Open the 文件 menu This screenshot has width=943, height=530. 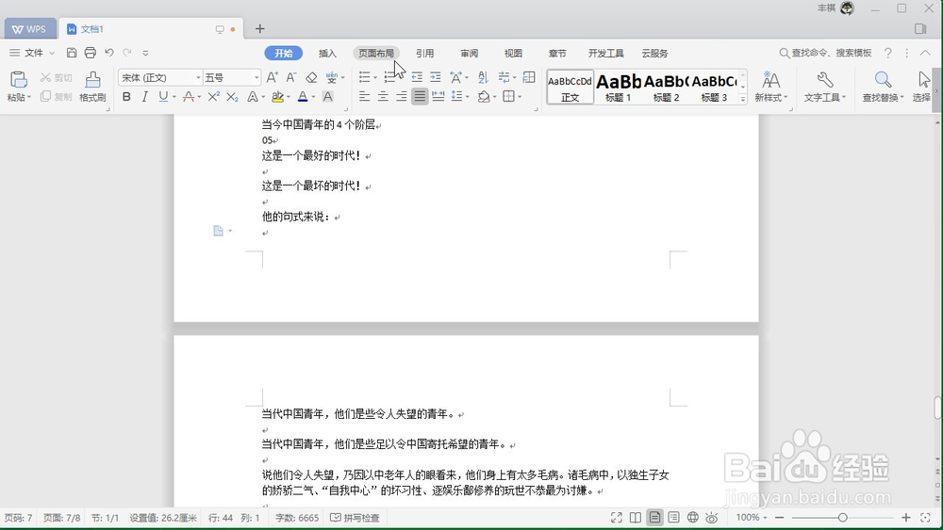click(32, 53)
